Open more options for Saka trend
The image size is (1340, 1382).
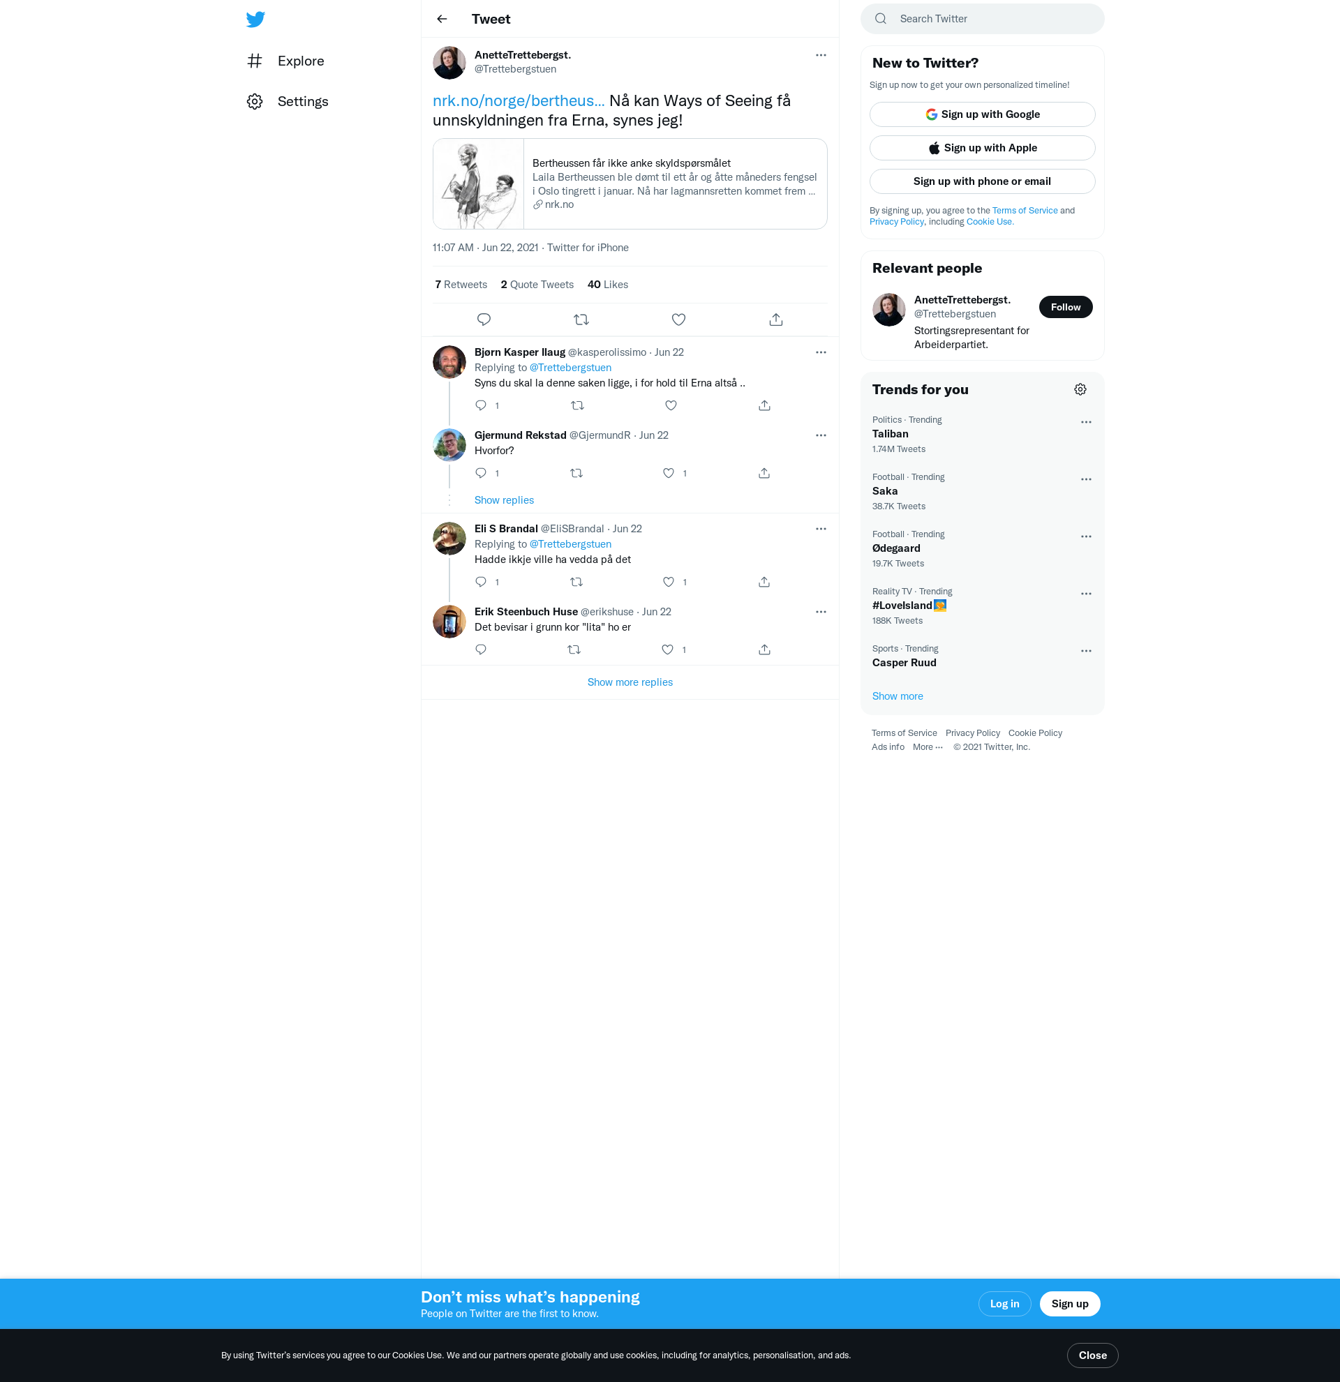coord(1086,479)
